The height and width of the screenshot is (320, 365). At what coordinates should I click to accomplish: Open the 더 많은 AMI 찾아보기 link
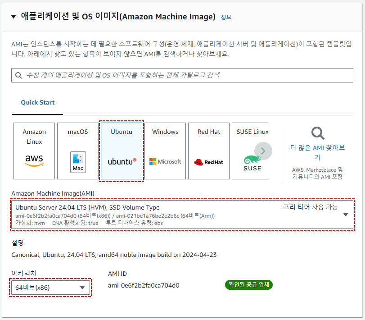click(x=317, y=152)
